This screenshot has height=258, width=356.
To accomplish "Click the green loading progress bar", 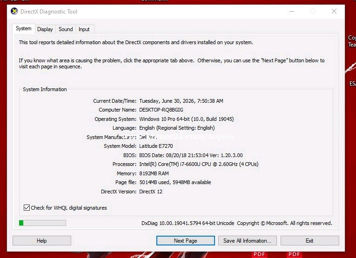I will 42,223.
